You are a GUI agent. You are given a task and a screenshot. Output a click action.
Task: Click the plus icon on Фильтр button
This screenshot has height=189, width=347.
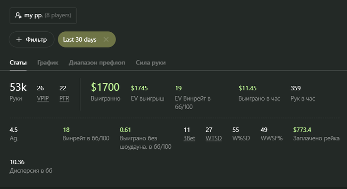[x=19, y=40]
